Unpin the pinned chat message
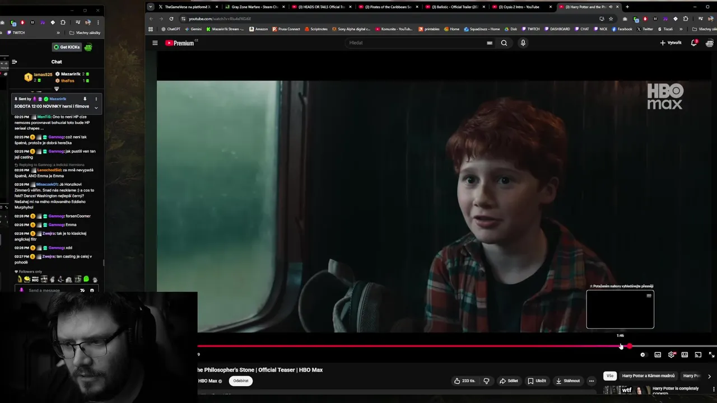Viewport: 717px width, 403px height. 85,99
